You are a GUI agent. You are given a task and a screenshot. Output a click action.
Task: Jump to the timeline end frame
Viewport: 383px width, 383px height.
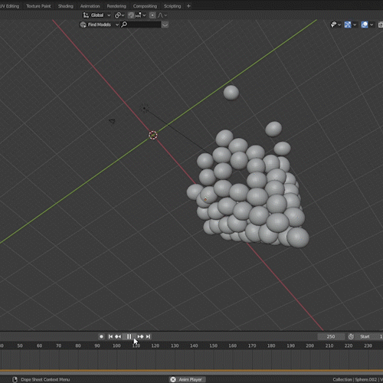[x=148, y=336]
